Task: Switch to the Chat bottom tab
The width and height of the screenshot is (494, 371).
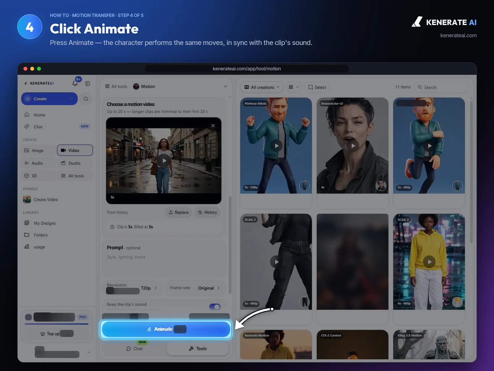Action: point(135,349)
